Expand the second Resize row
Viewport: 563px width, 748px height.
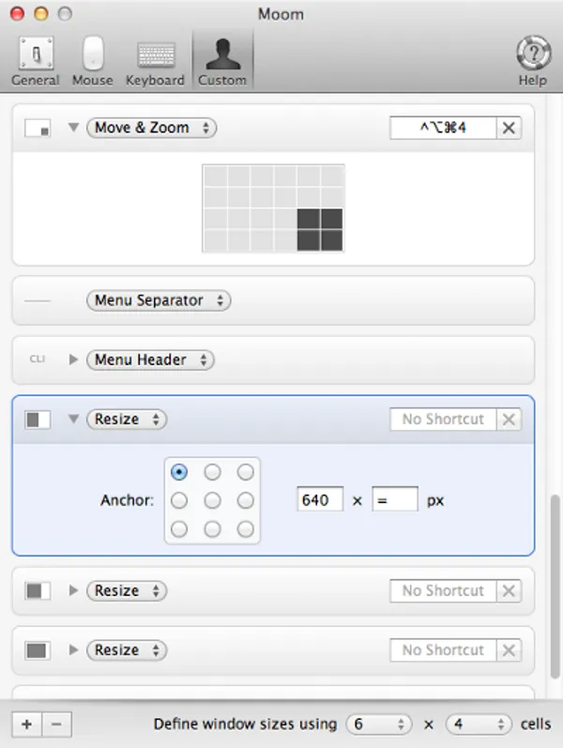[x=73, y=590]
